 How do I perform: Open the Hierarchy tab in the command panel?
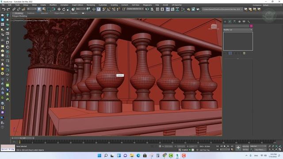234,22
